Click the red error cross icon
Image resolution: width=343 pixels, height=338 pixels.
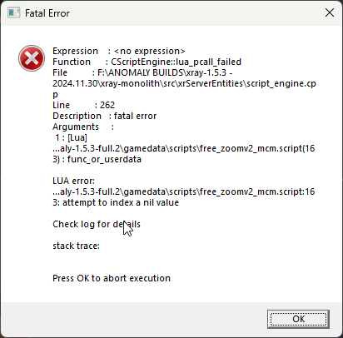(x=32, y=58)
